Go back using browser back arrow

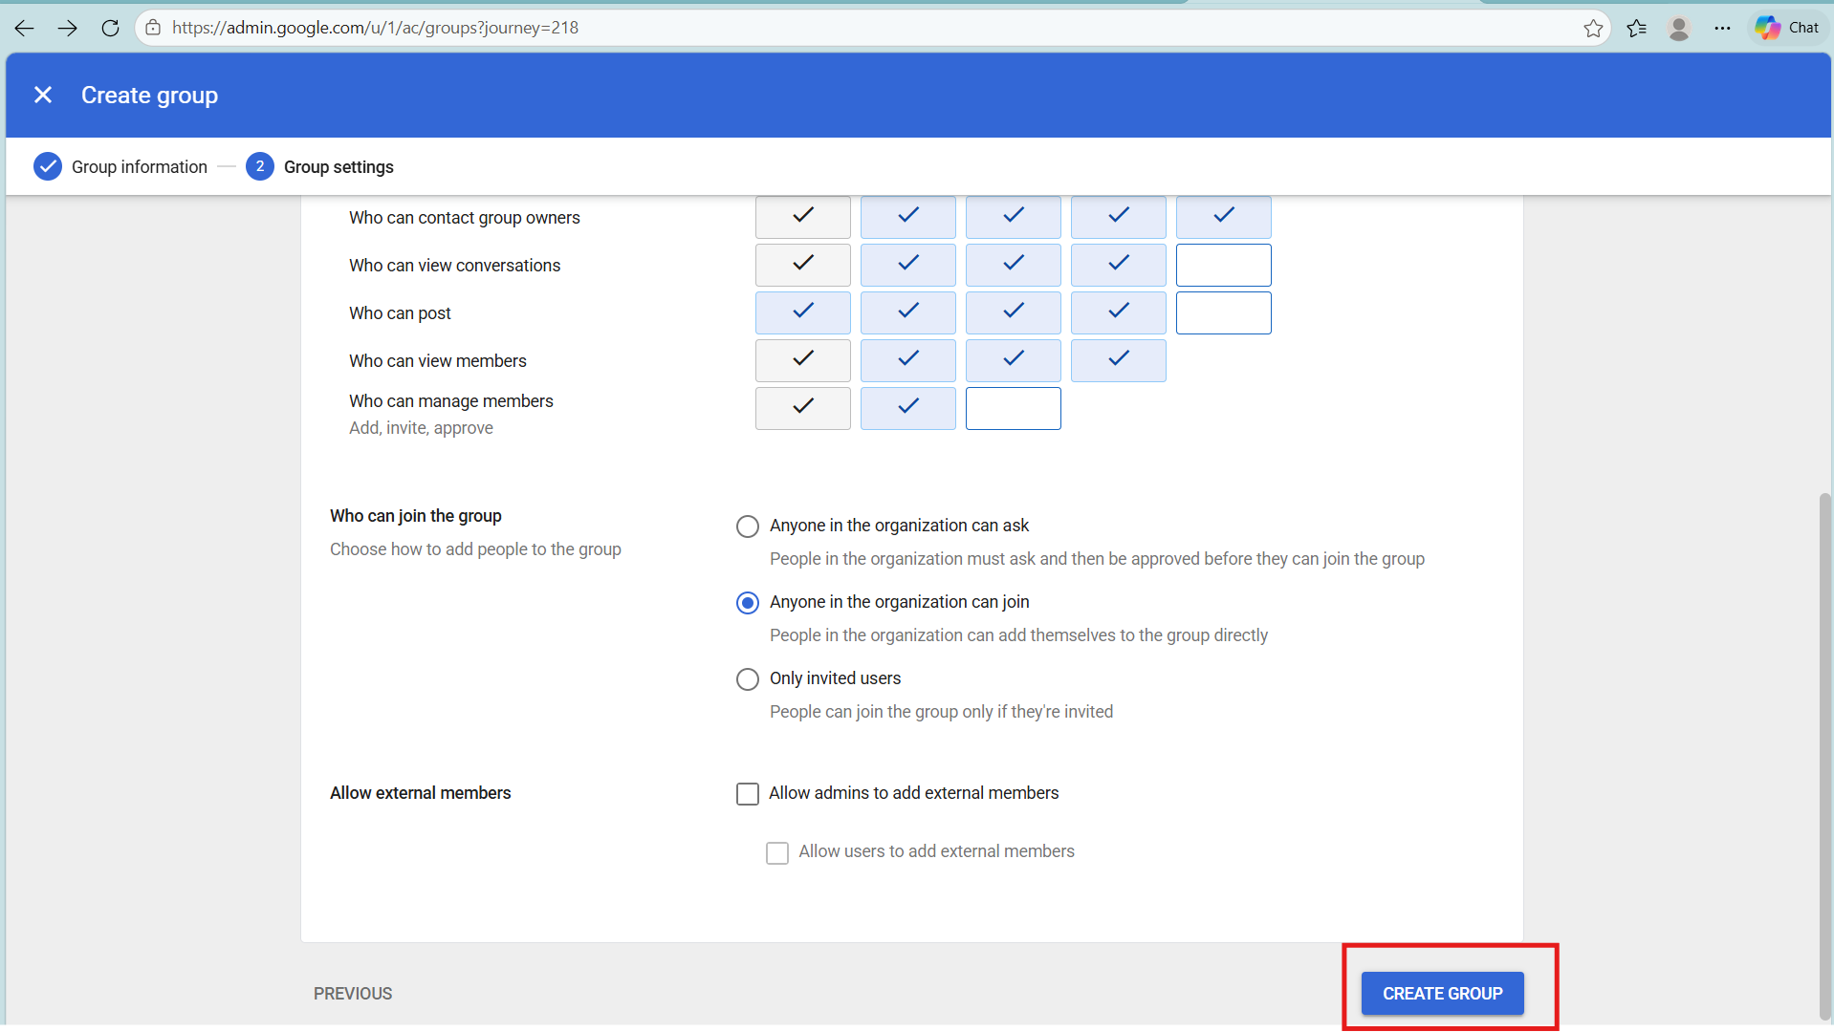24,28
